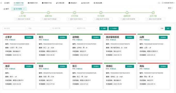Click the 急诊留观系统 card title
Screen dimensions: 176x93
click(113, 37)
